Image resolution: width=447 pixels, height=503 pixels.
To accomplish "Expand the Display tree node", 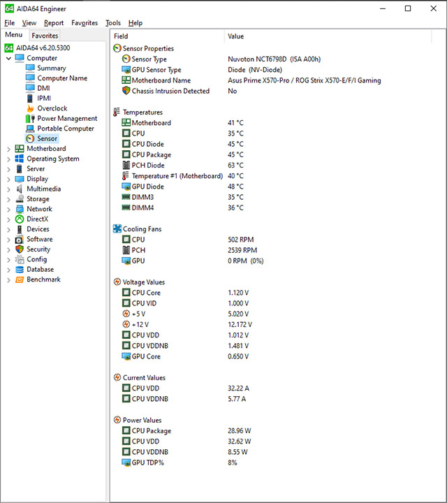I will [8, 179].
